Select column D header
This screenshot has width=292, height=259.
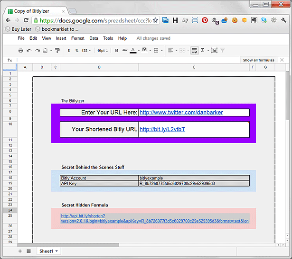pos(99,67)
